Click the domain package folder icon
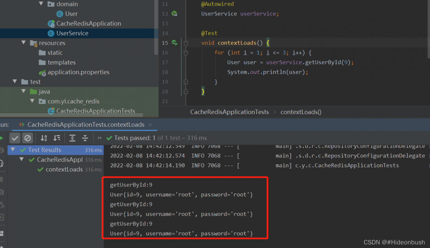The image size is (430, 248). point(51,4)
